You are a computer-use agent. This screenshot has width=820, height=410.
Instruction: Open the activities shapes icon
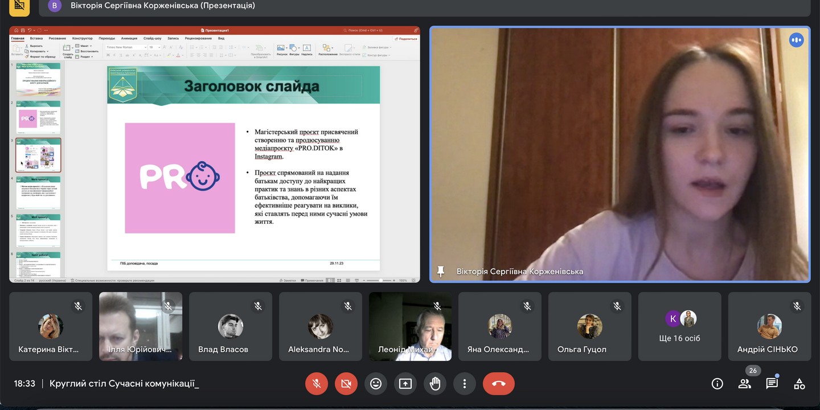799,384
